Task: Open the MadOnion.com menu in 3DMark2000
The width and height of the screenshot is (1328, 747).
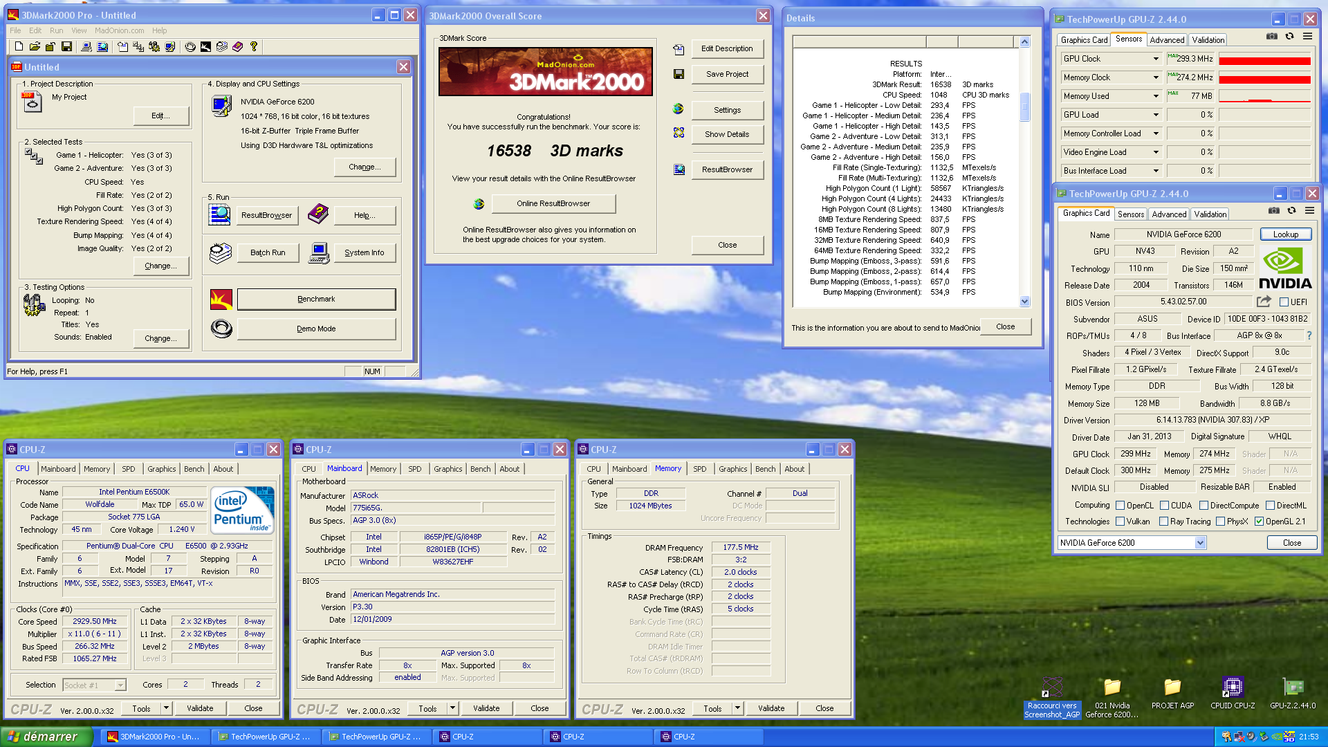Action: tap(120, 30)
